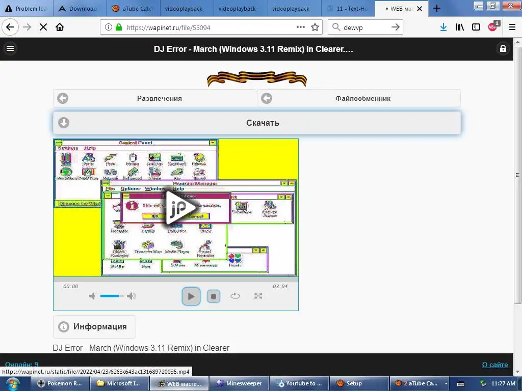The width and height of the screenshot is (522, 391).
Task: Click the green padlock security icon
Action: point(118,27)
